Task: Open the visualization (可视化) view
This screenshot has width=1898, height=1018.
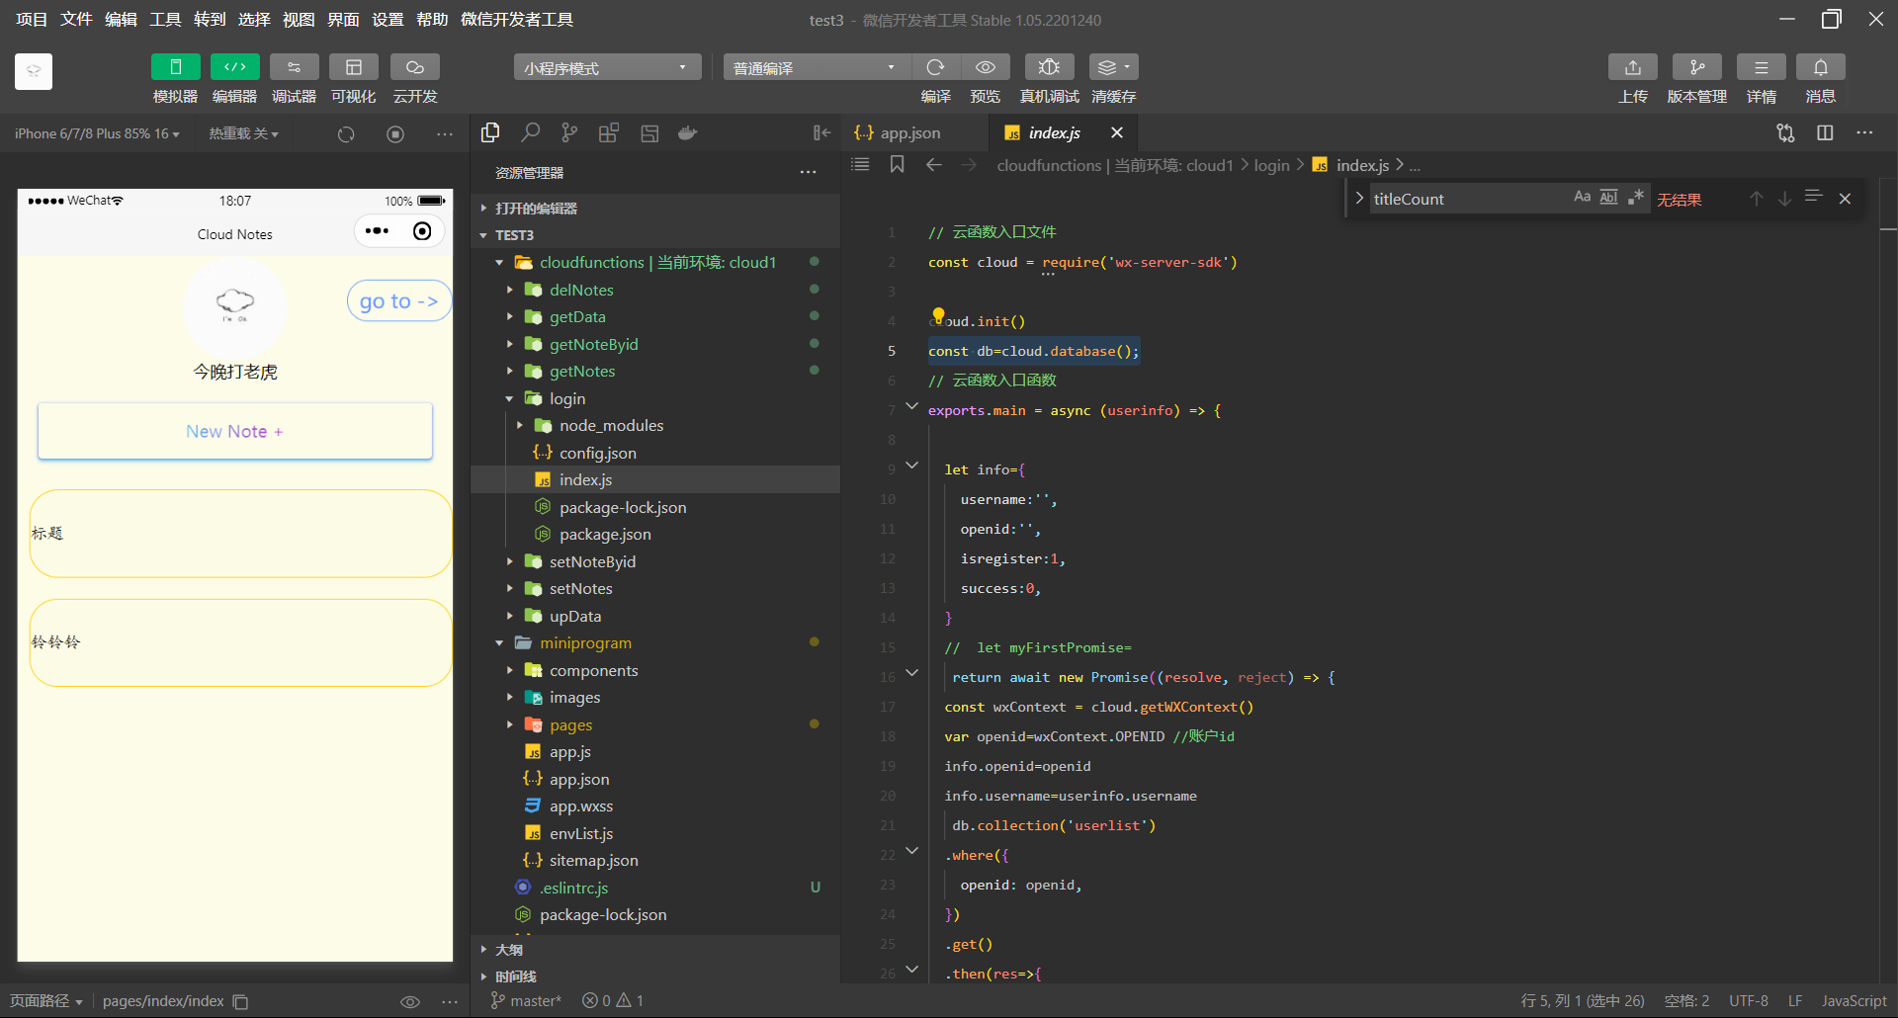Action: 353,67
